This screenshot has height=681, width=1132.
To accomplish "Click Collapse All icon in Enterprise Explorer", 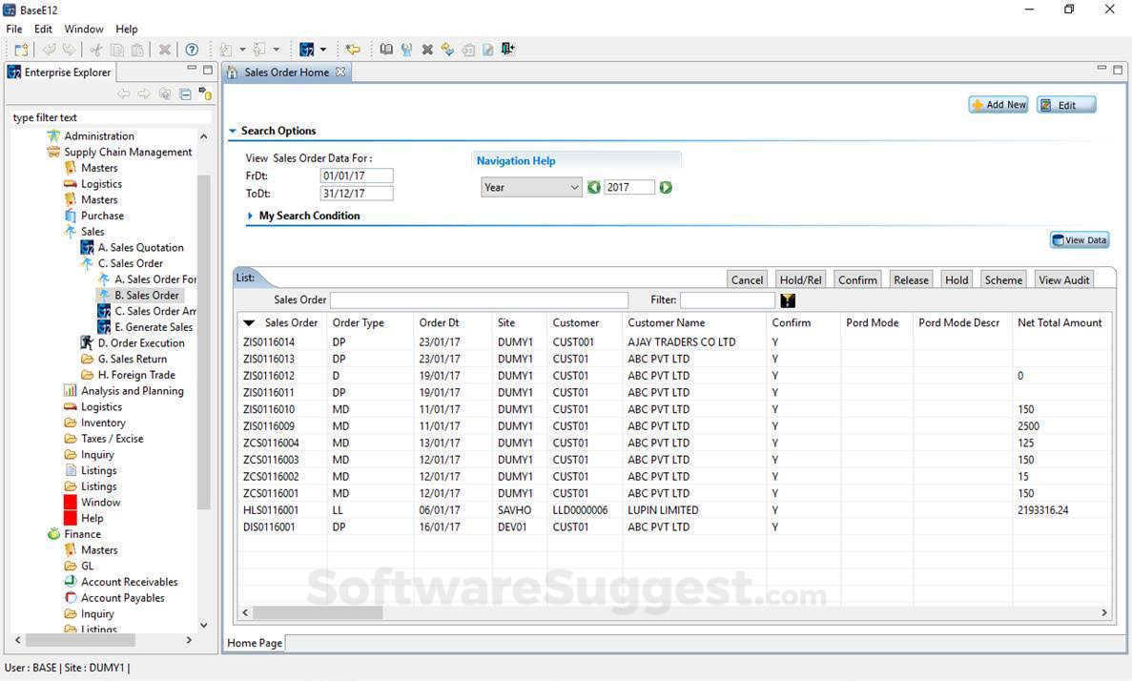I will (185, 94).
